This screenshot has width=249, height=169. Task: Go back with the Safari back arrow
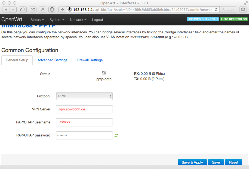(x=6, y=10)
